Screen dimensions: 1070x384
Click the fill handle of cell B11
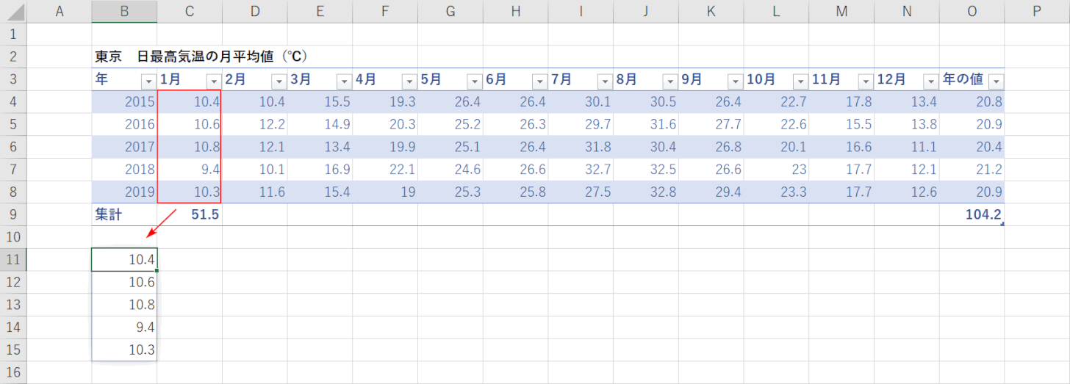point(157,271)
